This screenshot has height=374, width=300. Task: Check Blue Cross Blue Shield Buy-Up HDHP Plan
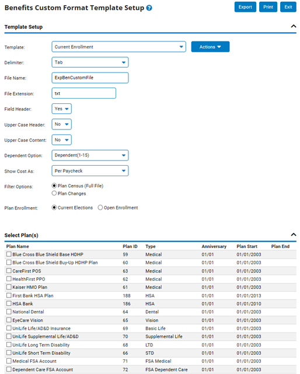tap(9, 263)
